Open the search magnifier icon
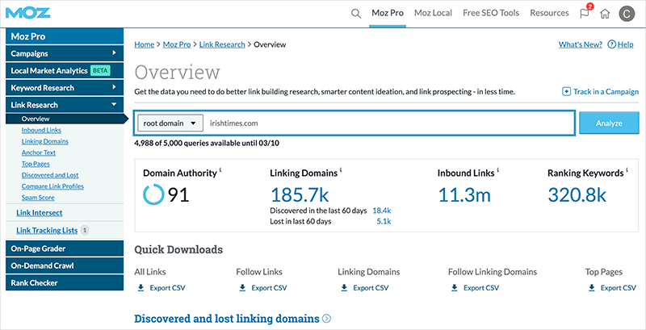The height and width of the screenshot is (330, 646). pyautogui.click(x=355, y=13)
